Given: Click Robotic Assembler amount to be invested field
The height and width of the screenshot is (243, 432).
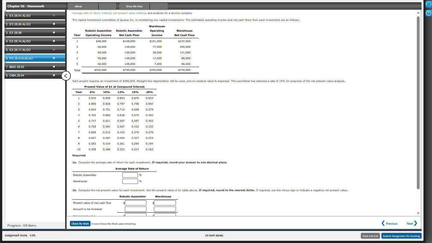Looking at the screenshot, I should 136,209.
